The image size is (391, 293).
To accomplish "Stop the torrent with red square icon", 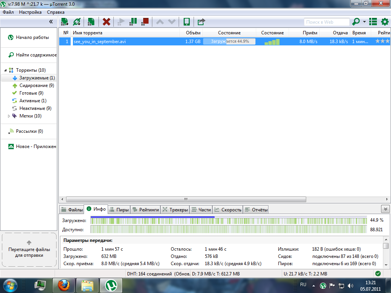I will coord(145,22).
